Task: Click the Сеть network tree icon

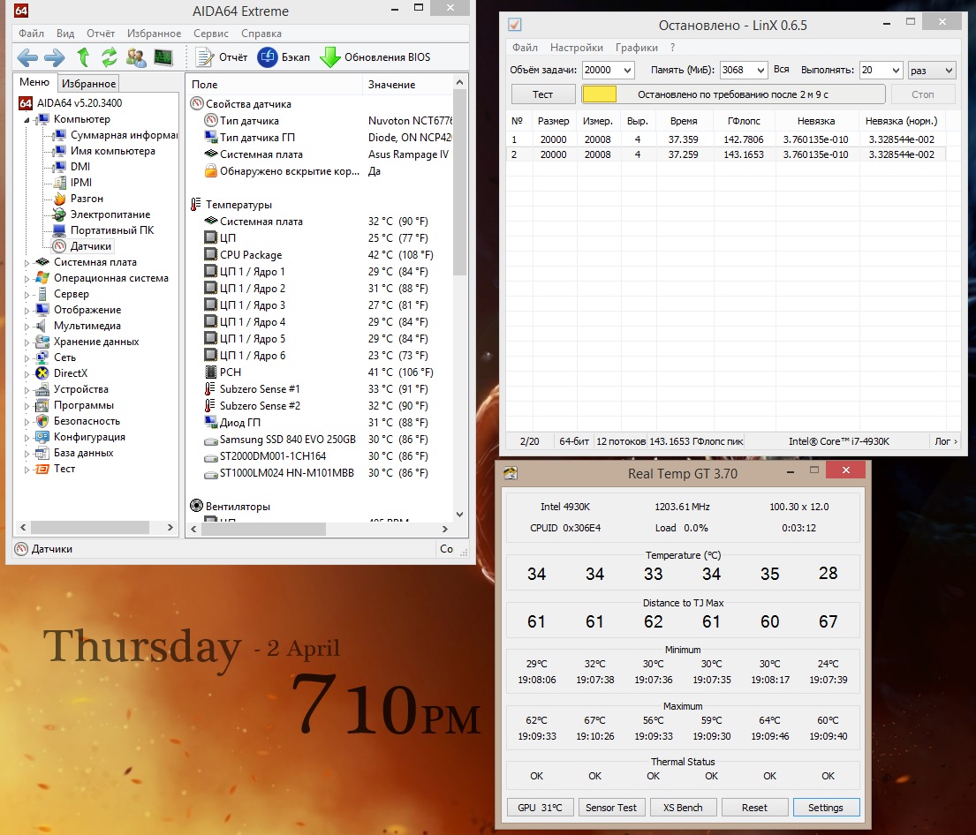Action: 42,357
